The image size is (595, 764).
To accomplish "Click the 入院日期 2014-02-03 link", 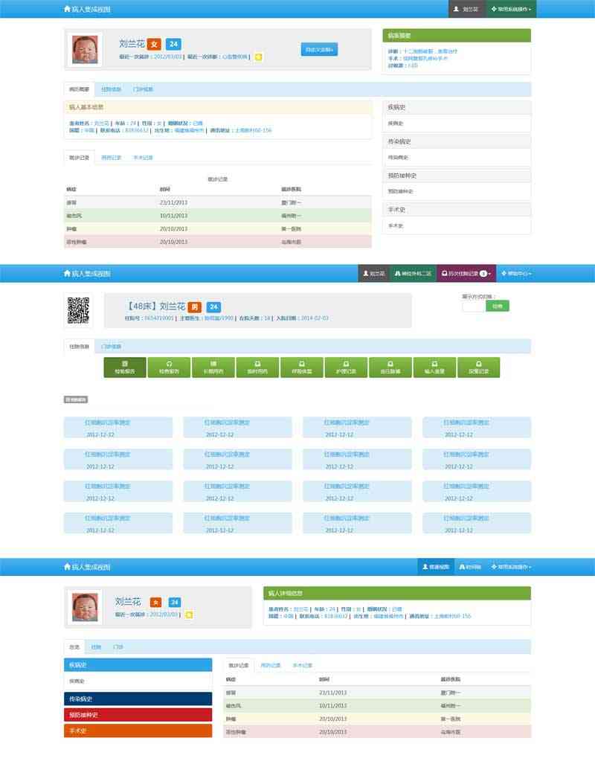I will click(315, 318).
